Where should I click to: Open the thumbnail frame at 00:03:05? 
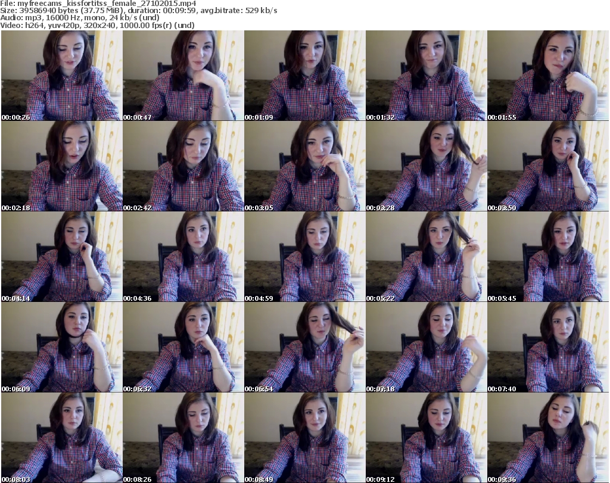(x=304, y=166)
